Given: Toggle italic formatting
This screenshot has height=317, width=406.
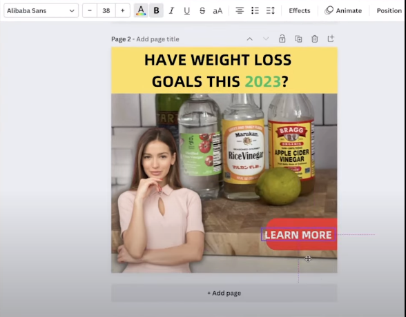Looking at the screenshot, I should coord(171,10).
